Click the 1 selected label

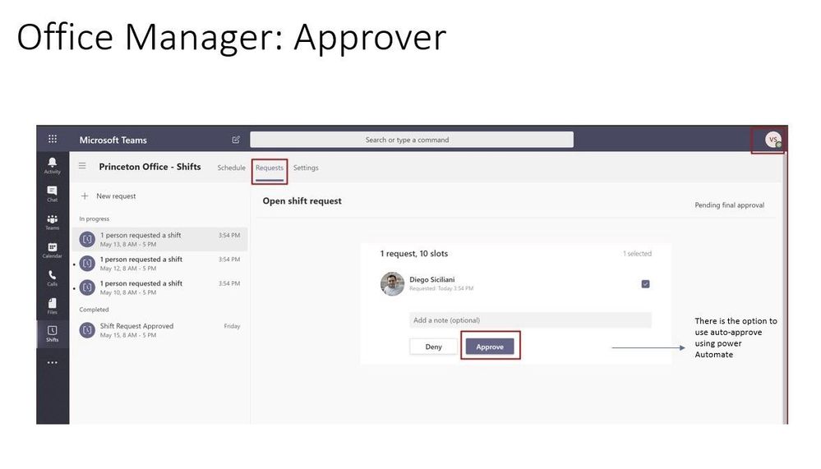[x=637, y=253]
